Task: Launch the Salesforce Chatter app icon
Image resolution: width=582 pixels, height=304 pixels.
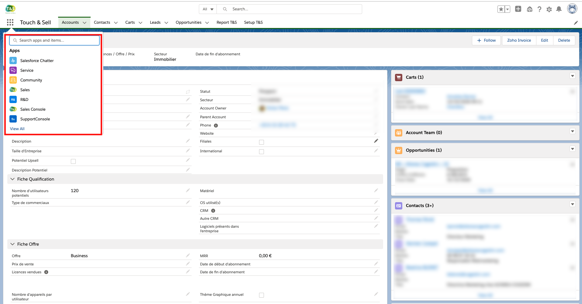Action: [13, 60]
